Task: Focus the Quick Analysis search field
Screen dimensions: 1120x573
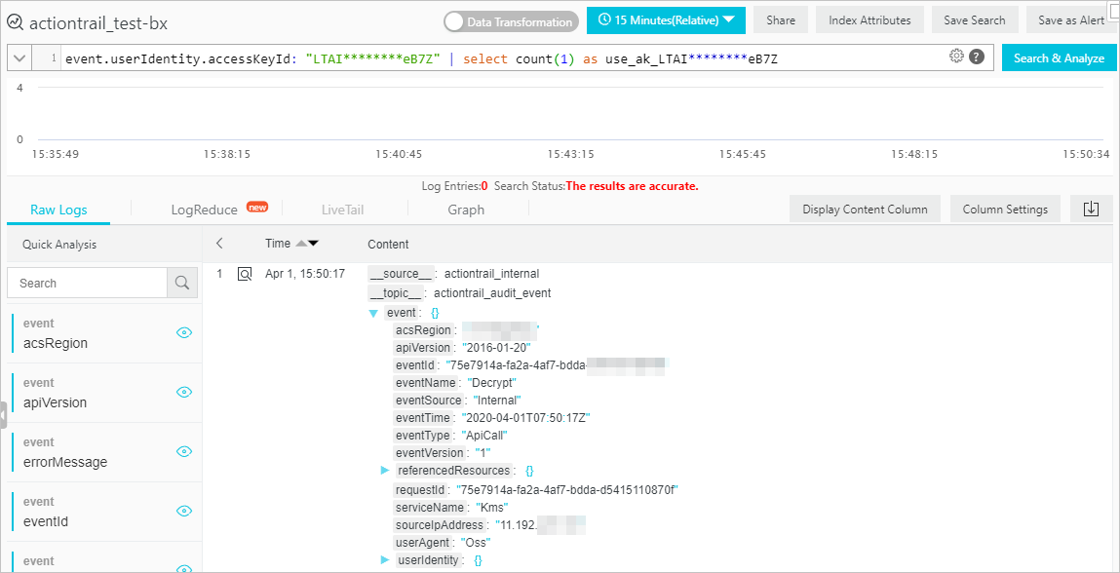Action: [87, 283]
